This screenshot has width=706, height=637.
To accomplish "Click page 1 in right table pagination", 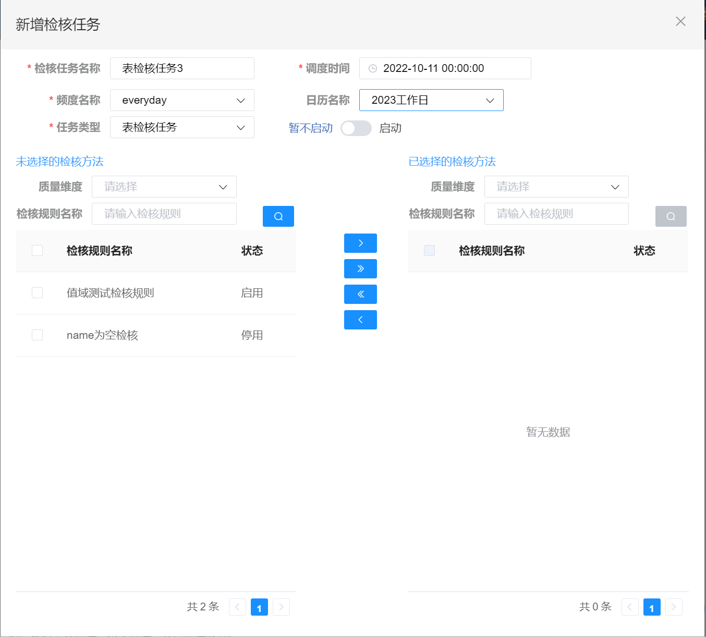I will click(652, 607).
